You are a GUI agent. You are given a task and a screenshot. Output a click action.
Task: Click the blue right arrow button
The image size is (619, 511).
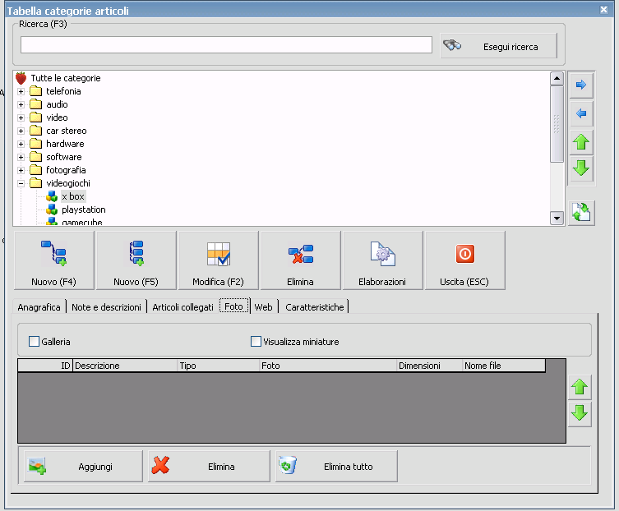(581, 85)
